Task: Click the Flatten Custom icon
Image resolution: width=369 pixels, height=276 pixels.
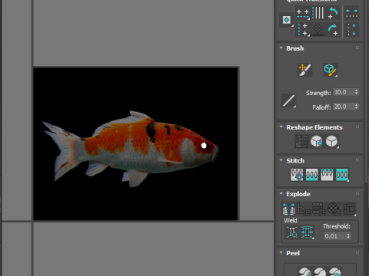Action: click(x=349, y=209)
